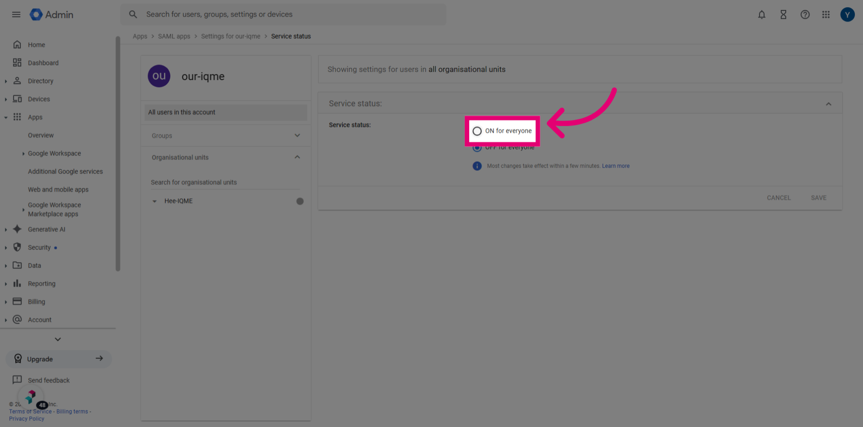Collapse the Apps sidebar arrow
863x427 pixels.
pos(6,117)
